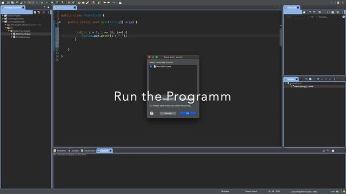Click the help question mark in the dialog
The width and height of the screenshot is (346, 194).
[151, 113]
